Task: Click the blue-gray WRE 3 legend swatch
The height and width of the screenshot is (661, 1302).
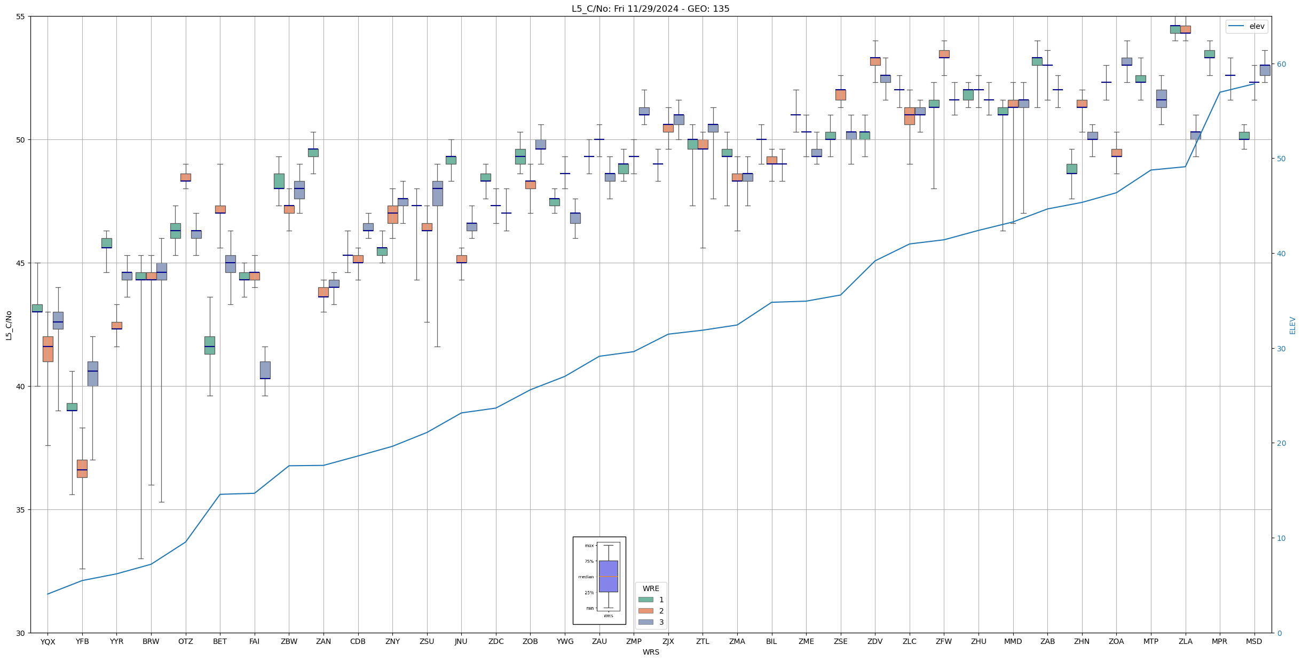Action: [645, 622]
